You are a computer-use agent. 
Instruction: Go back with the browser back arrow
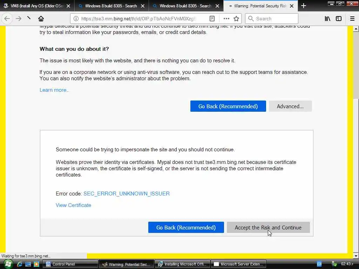pyautogui.click(x=7, y=19)
